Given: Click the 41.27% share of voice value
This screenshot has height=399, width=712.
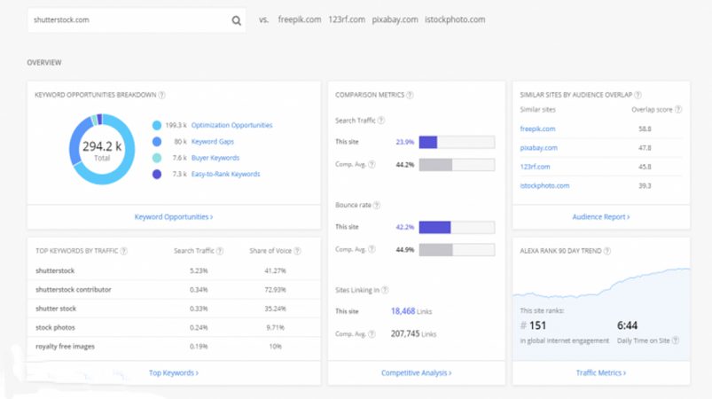Looking at the screenshot, I should [275, 271].
